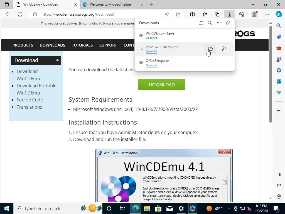
Task: Click taskbar search box
Action: click(58, 208)
